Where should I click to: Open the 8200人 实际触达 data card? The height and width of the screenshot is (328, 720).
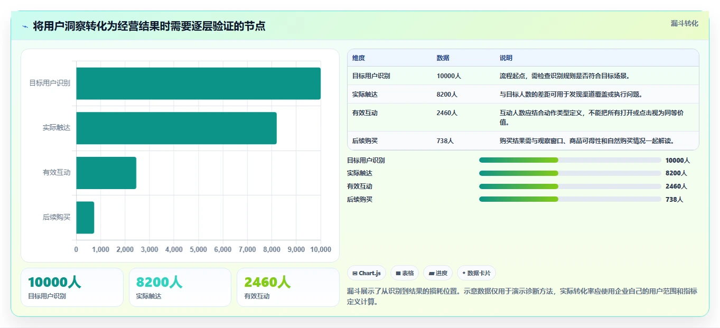tap(180, 287)
